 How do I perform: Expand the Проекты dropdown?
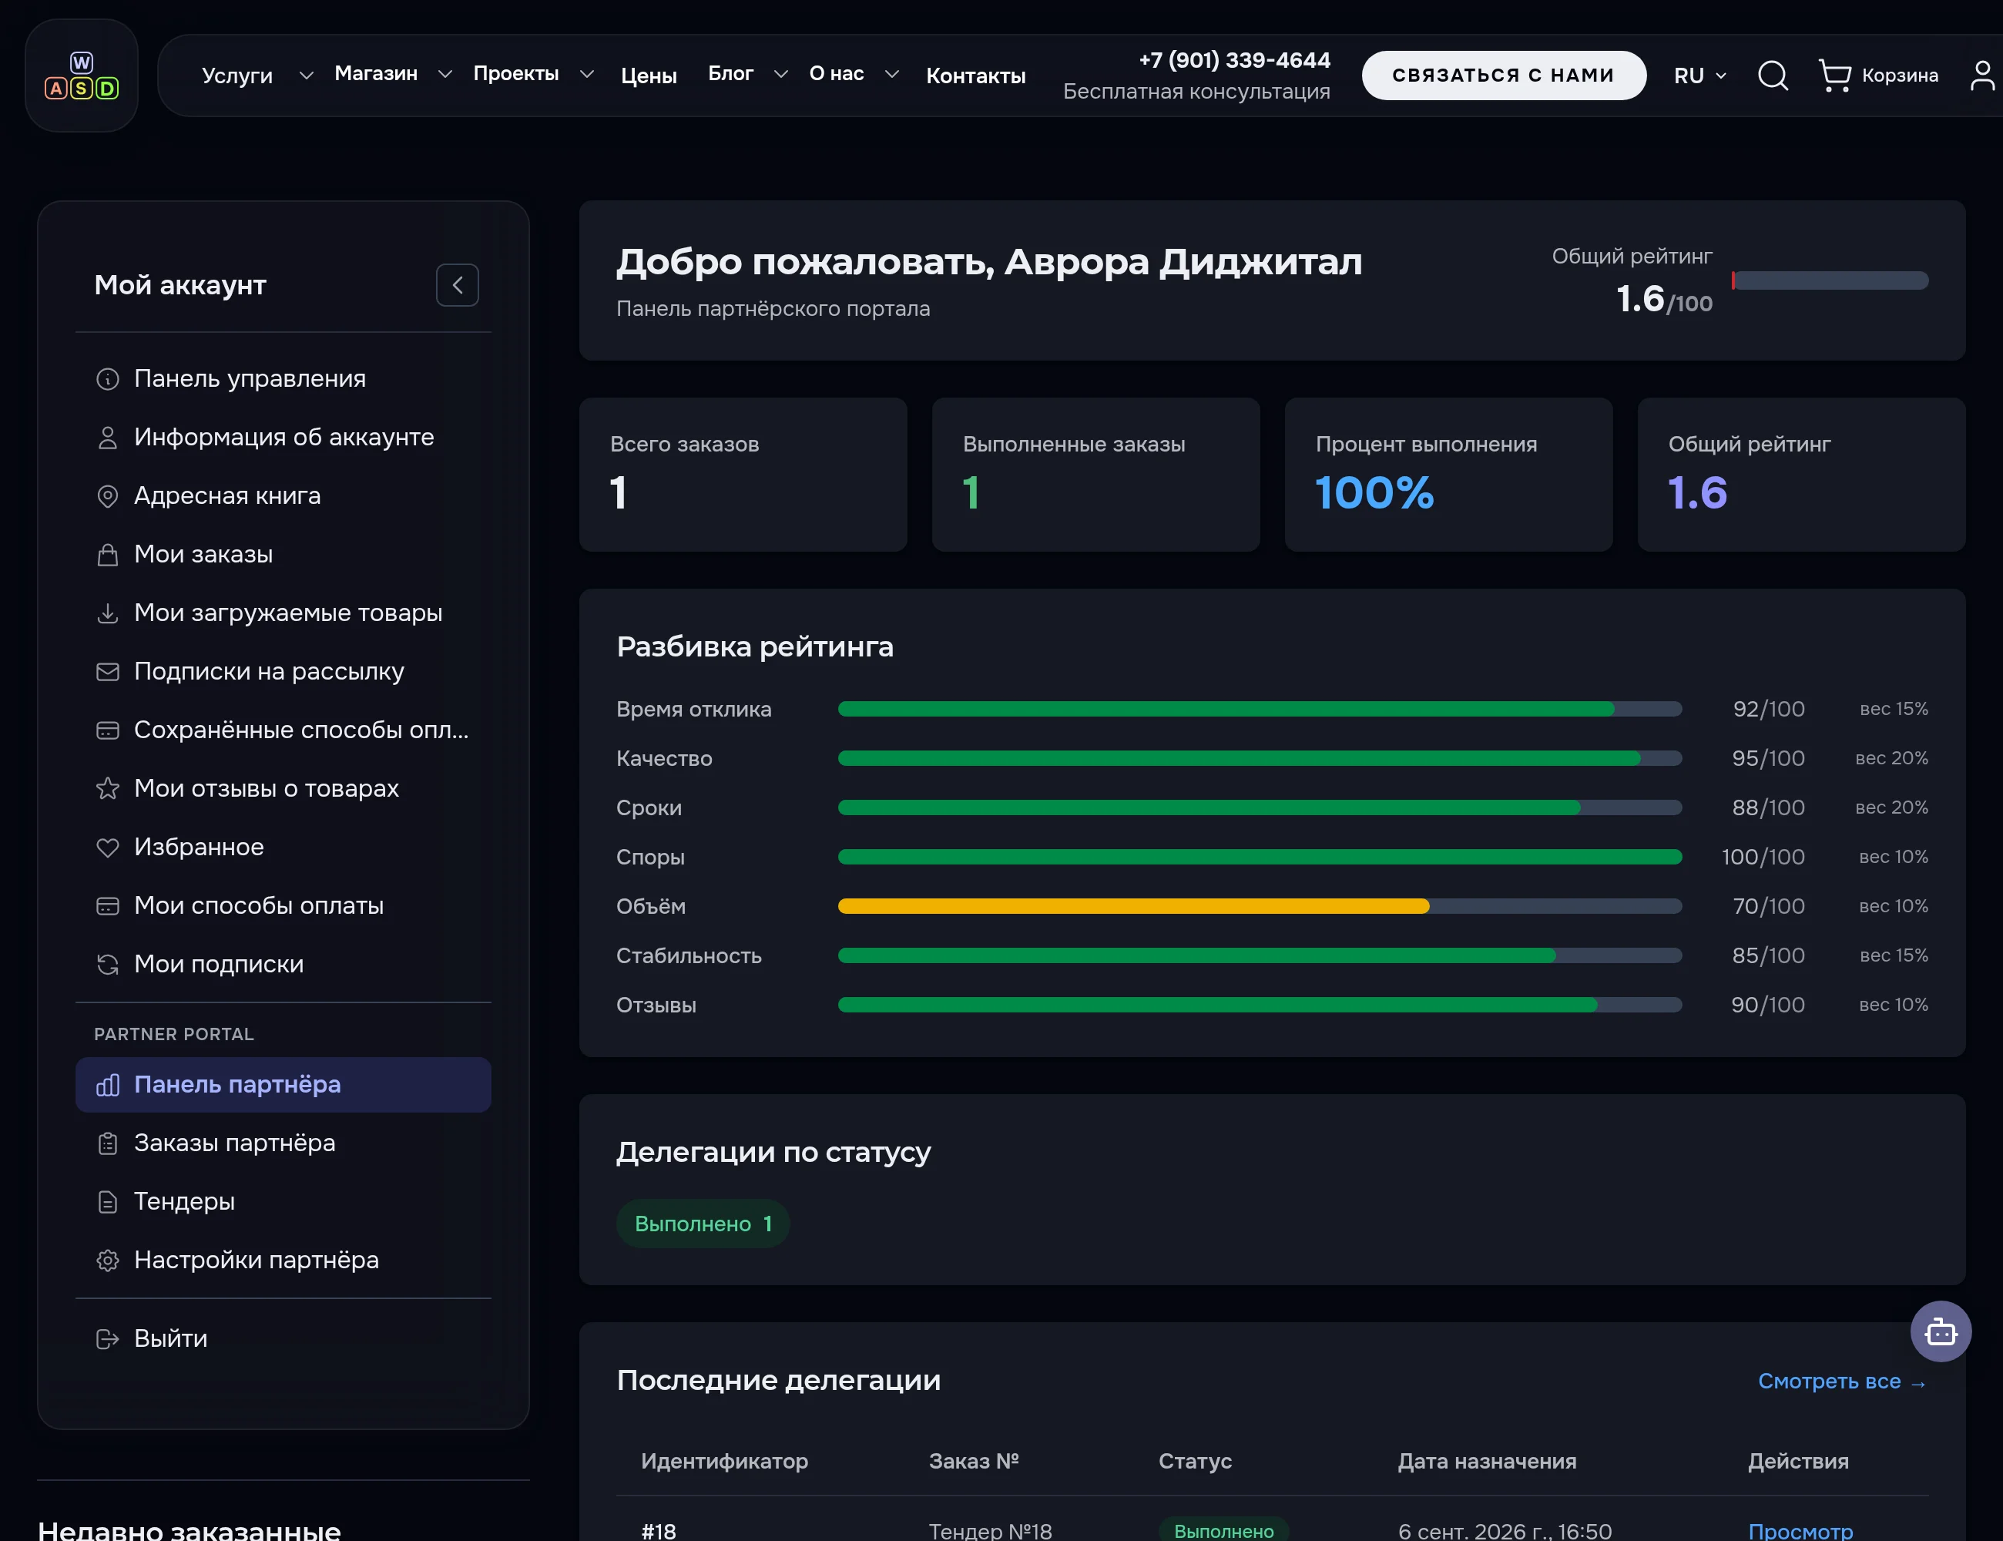[587, 74]
